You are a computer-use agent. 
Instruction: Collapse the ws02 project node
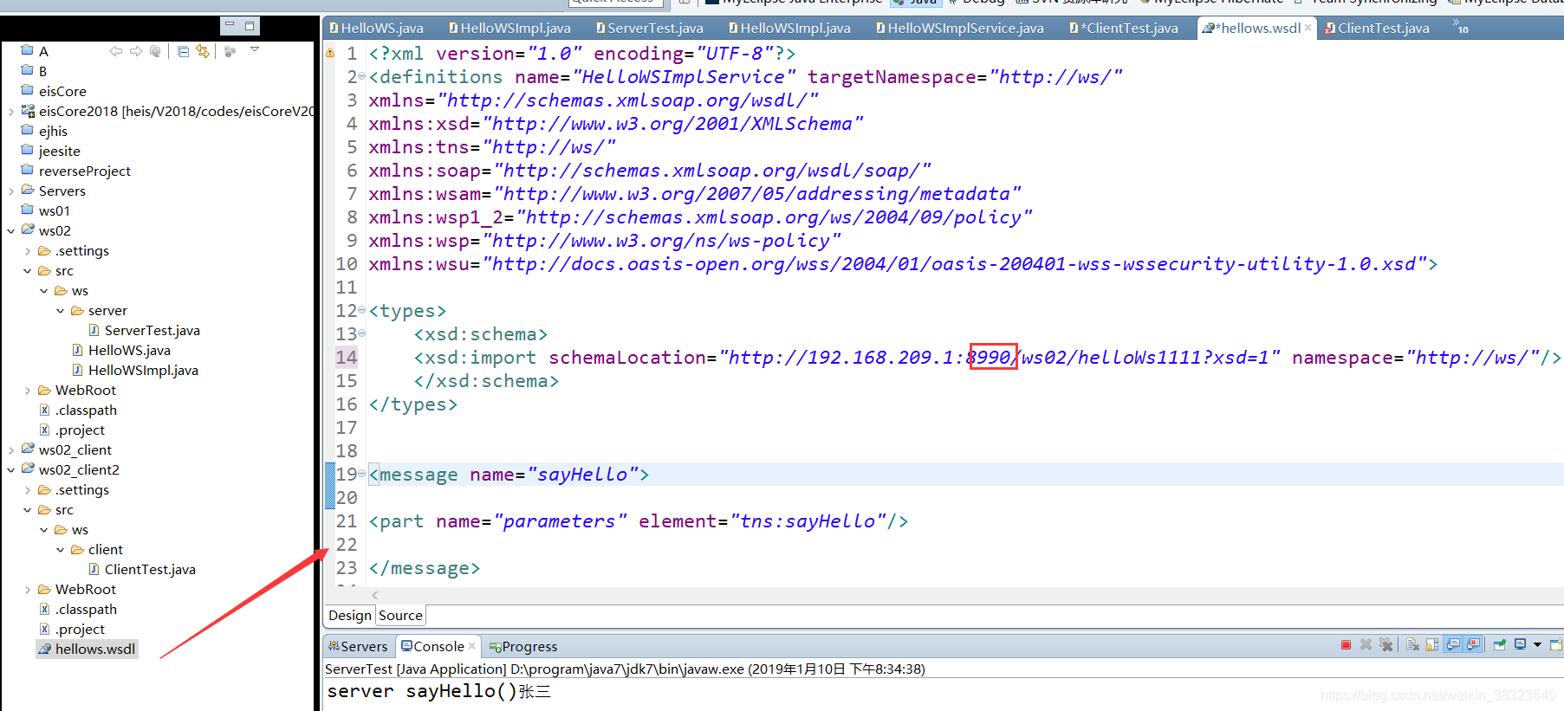click(11, 230)
